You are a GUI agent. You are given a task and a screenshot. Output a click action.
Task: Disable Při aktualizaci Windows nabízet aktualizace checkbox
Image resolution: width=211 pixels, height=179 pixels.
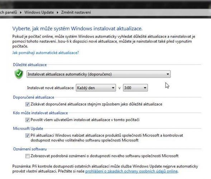point(28,135)
